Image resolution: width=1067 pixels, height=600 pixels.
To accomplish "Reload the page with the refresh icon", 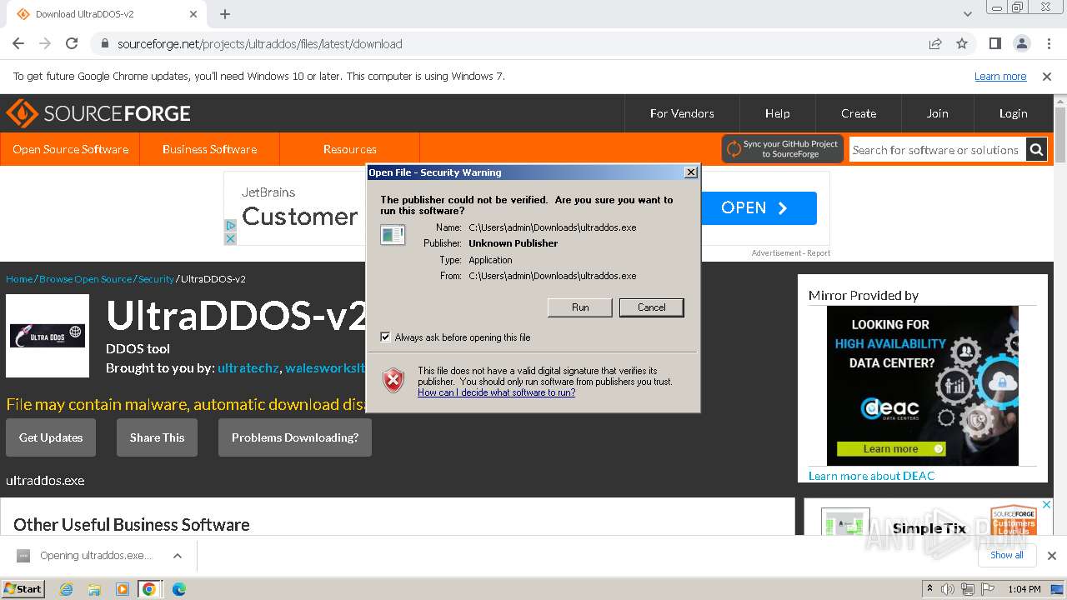I will pos(72,43).
